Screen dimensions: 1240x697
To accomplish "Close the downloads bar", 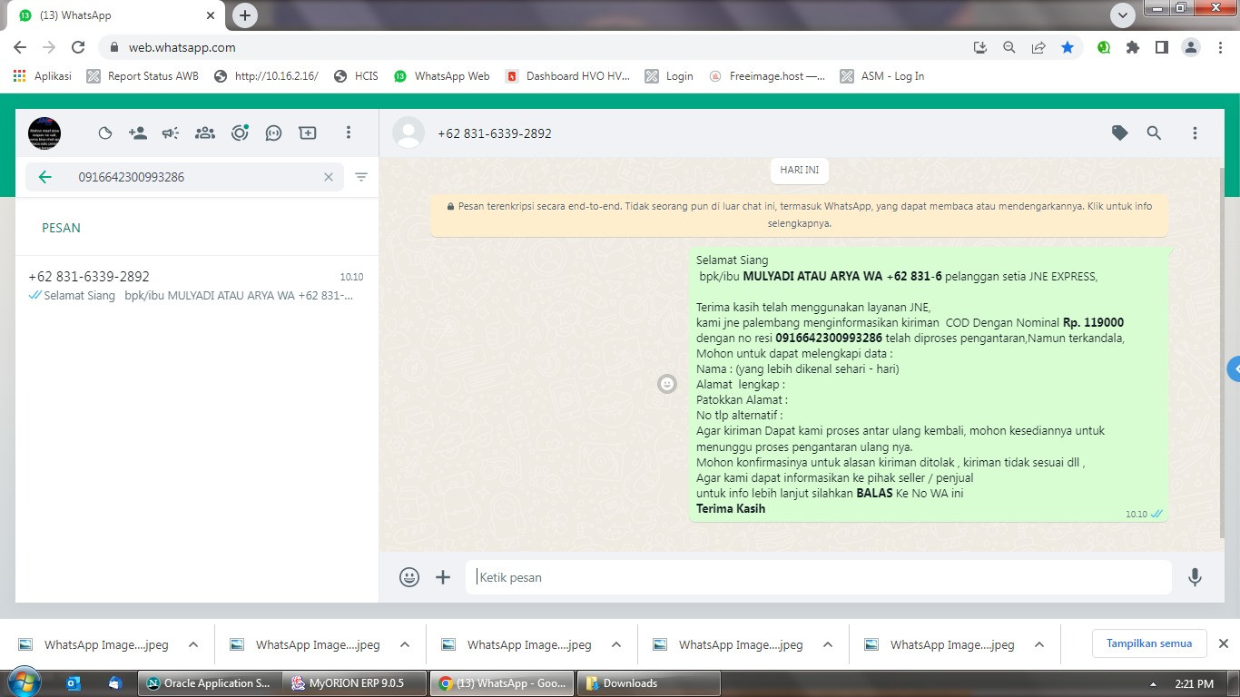I will click(x=1223, y=643).
